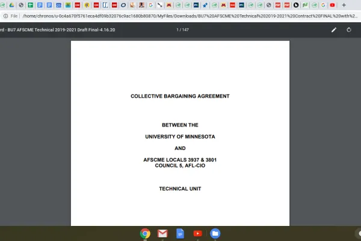Open the Files app from the shelf
Image resolution: width=361 pixels, height=241 pixels.
tap(215, 233)
